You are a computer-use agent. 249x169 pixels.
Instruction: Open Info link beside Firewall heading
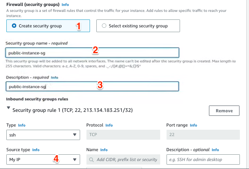tap(65, 5)
